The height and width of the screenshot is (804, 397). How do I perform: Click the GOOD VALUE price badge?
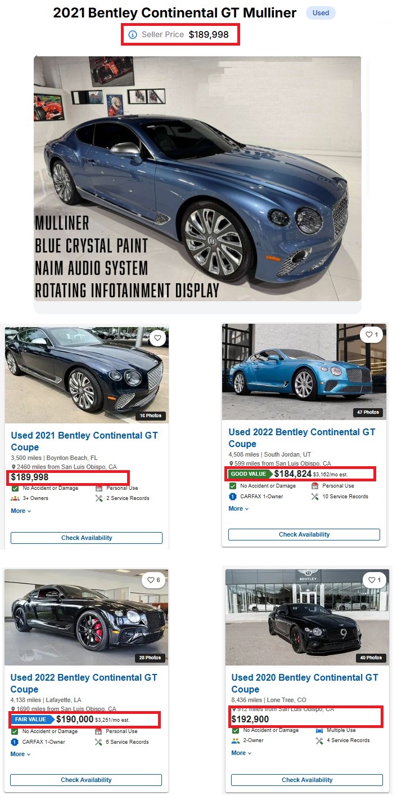coord(249,474)
